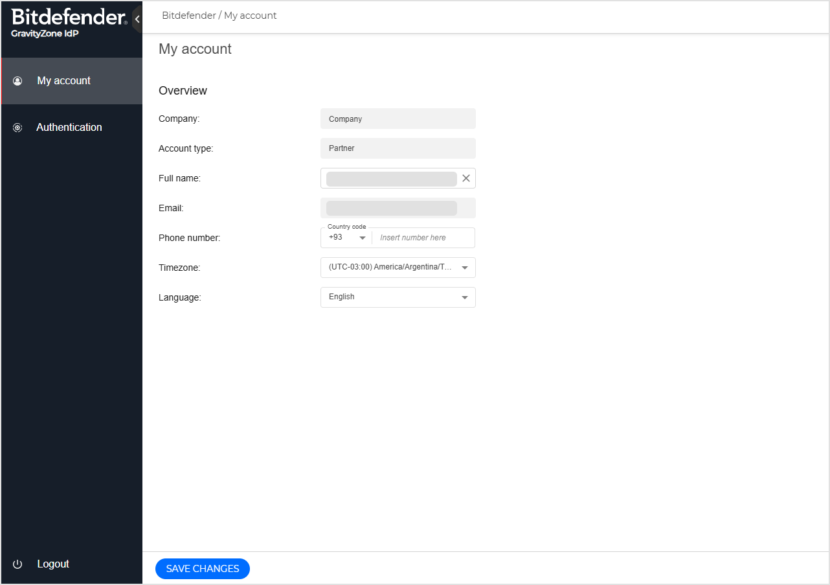Click the Logout link in the sidebar
This screenshot has height=585, width=830.
53,564
